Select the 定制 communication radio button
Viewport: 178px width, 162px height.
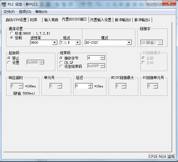pos(12,38)
